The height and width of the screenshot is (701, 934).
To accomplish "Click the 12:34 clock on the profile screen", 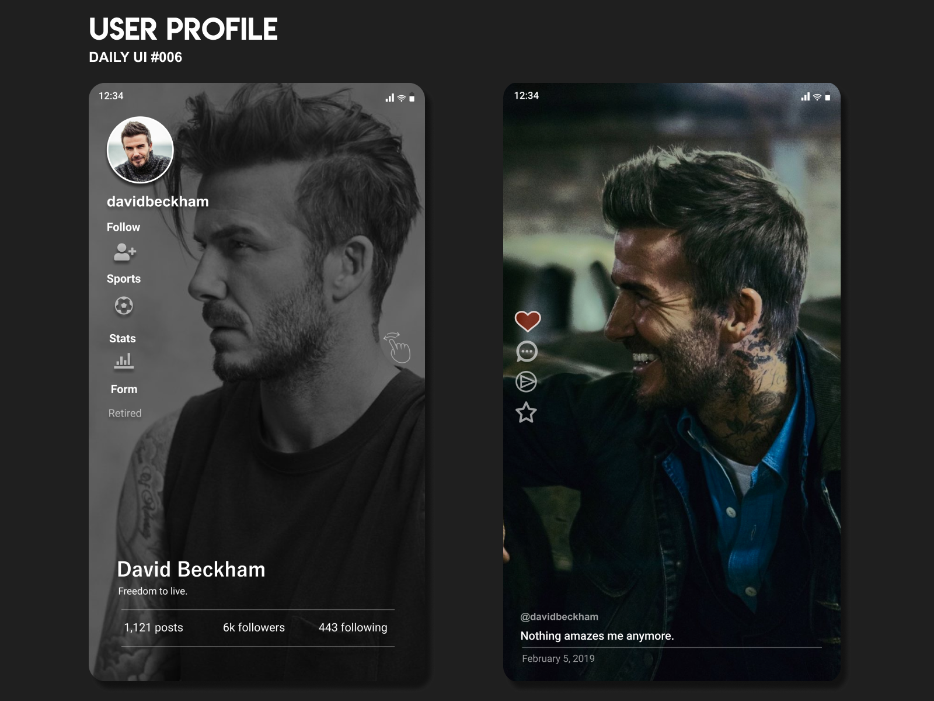I will coord(111,96).
